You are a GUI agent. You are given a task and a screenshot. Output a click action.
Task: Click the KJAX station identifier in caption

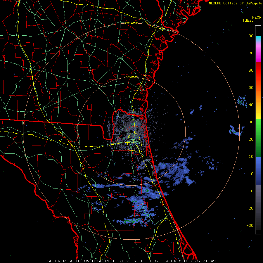pyautogui.click(x=172, y=261)
